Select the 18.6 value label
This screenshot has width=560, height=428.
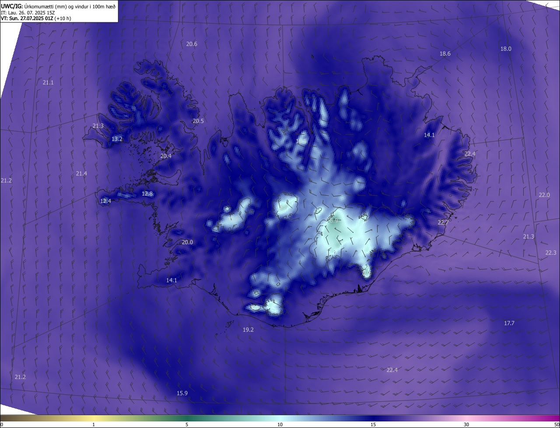point(445,53)
